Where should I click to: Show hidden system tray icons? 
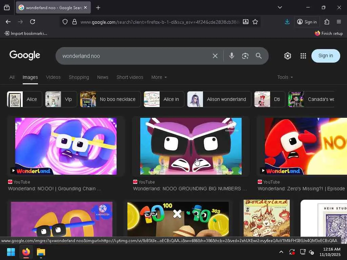coord(281,252)
